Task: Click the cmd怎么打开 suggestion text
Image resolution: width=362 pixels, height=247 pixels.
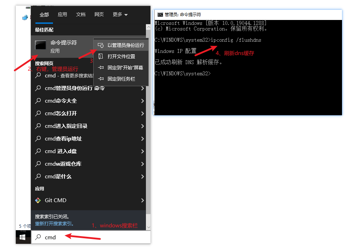Action: (x=61, y=114)
